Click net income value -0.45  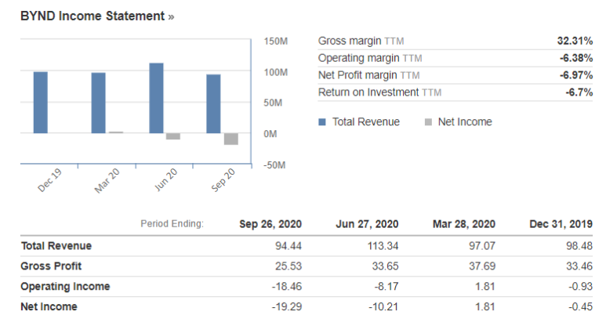pos(580,306)
